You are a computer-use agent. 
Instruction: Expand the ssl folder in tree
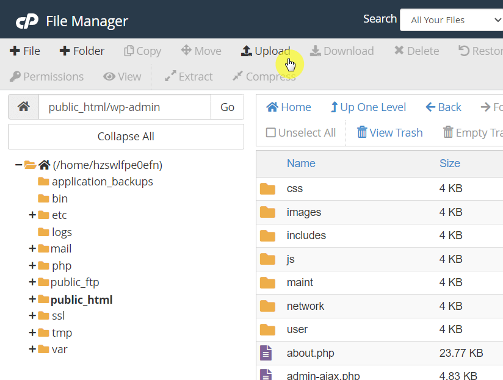(32, 316)
